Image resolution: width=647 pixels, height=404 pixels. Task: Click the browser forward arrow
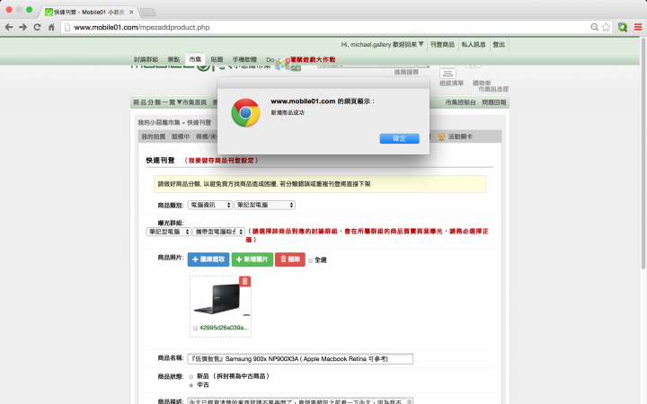[x=22, y=27]
